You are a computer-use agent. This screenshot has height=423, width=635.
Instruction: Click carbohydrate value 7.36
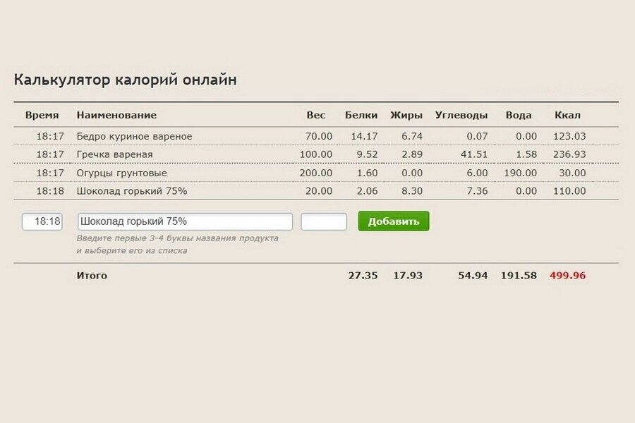tap(477, 191)
